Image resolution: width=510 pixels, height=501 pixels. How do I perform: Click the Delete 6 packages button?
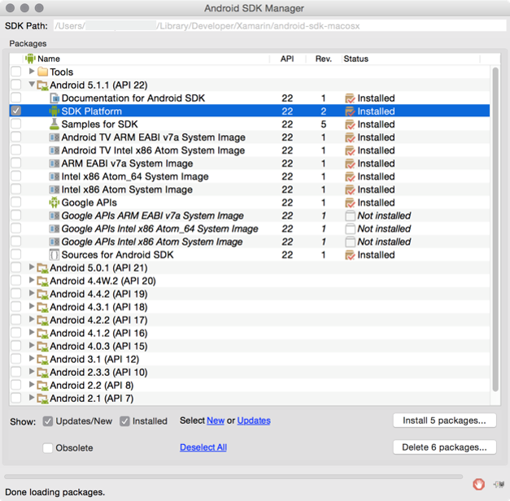pos(445,447)
